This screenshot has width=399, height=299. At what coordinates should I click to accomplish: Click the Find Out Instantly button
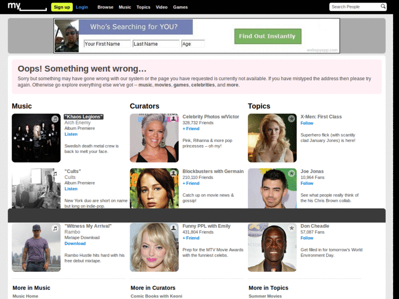(268, 36)
